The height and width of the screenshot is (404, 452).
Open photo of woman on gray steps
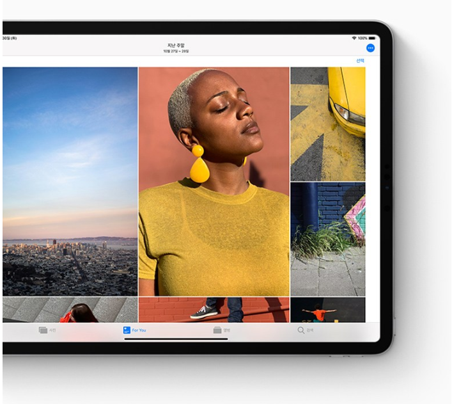70,310
